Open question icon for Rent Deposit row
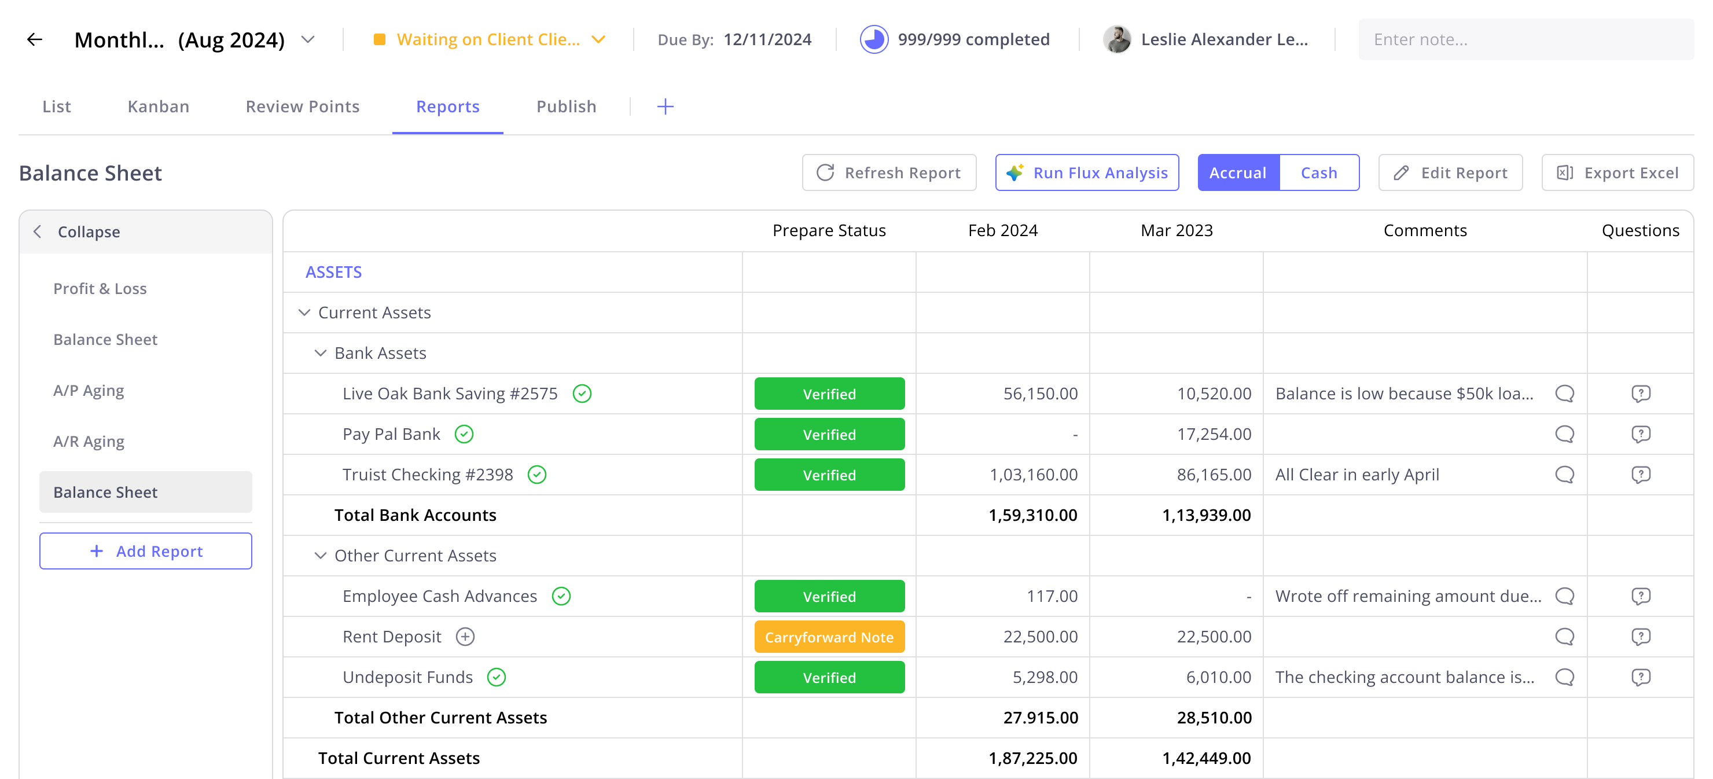This screenshot has width=1713, height=779. pos(1641,637)
